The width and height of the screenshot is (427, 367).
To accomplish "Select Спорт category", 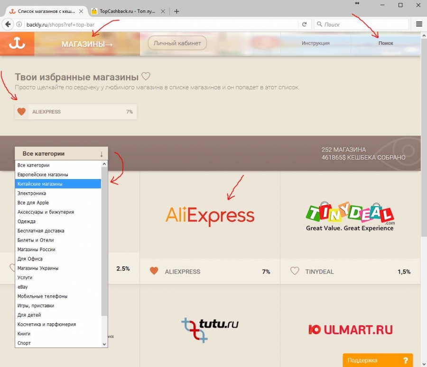I will (x=58, y=343).
